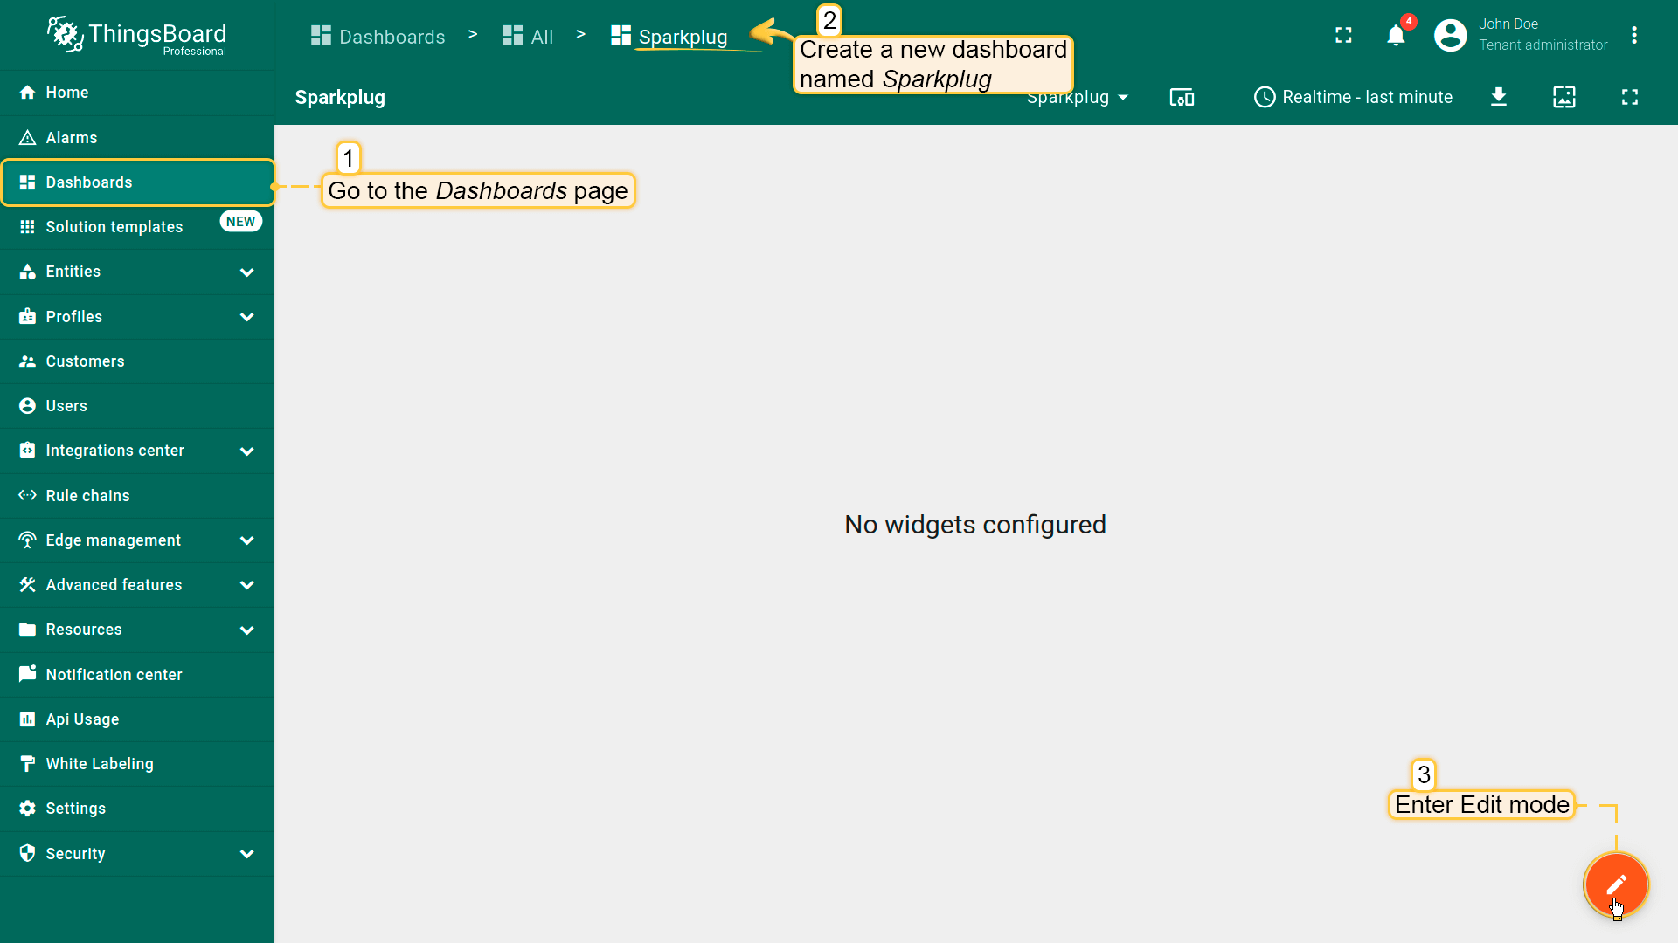Open the Realtime - last minute time window
The image size is (1678, 943).
(1353, 97)
